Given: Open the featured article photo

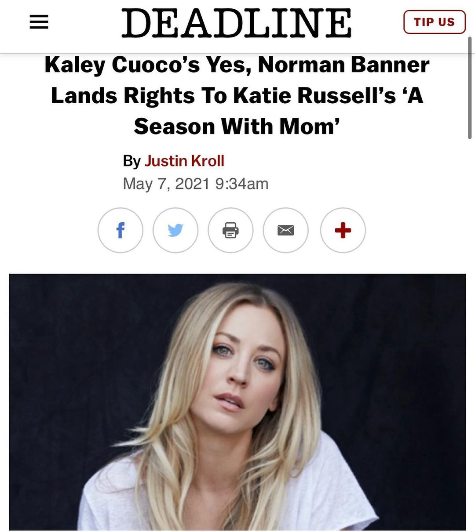Looking at the screenshot, I should tap(237, 402).
